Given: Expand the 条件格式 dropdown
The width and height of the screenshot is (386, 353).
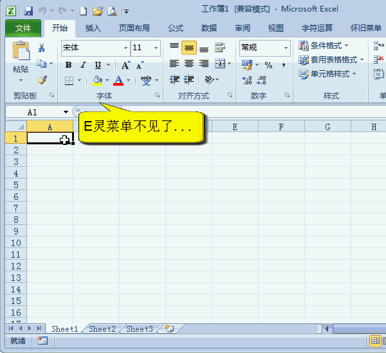Looking at the screenshot, I should pyautogui.click(x=347, y=45).
